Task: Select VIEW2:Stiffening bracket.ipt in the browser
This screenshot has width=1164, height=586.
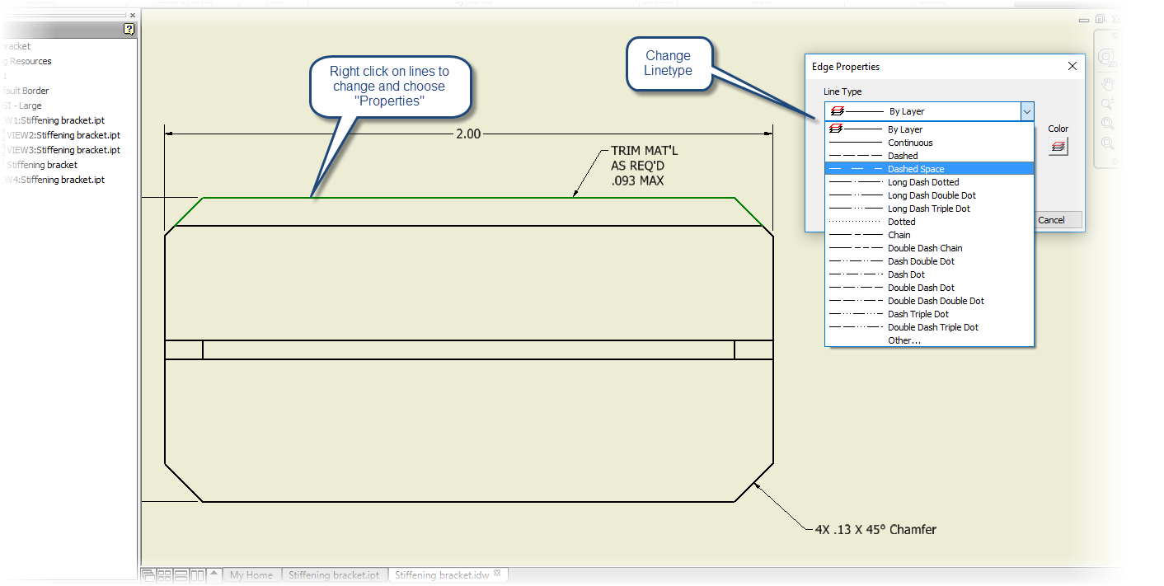Action: tap(64, 135)
